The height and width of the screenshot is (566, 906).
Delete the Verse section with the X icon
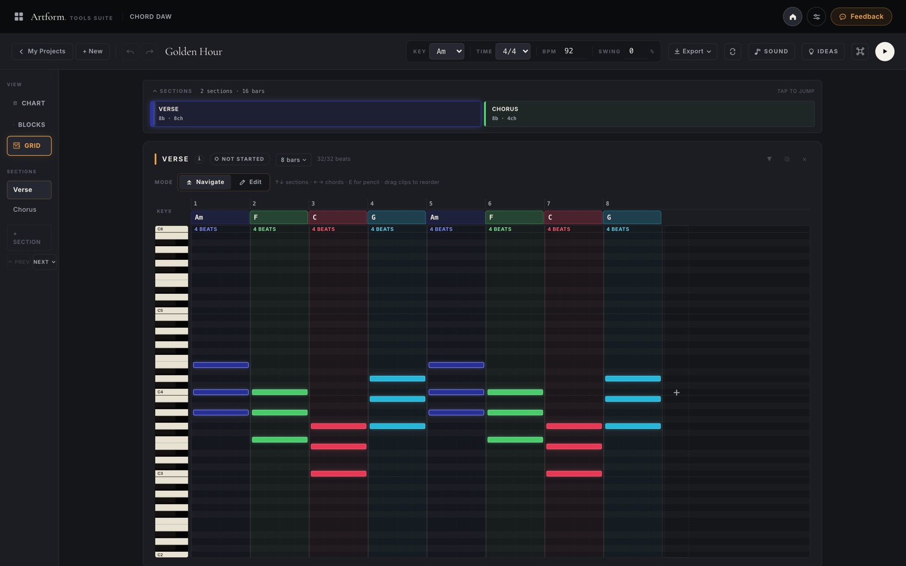804,159
